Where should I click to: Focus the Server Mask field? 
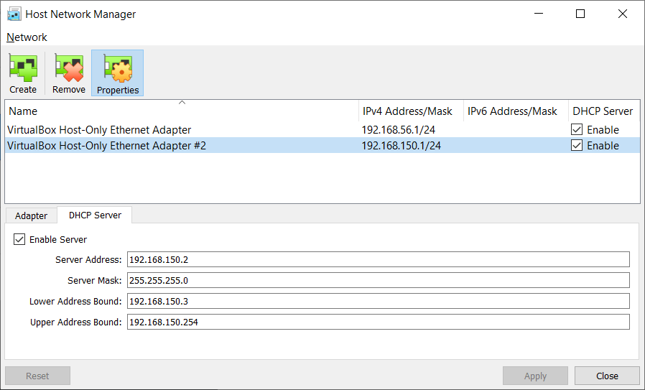click(x=378, y=280)
